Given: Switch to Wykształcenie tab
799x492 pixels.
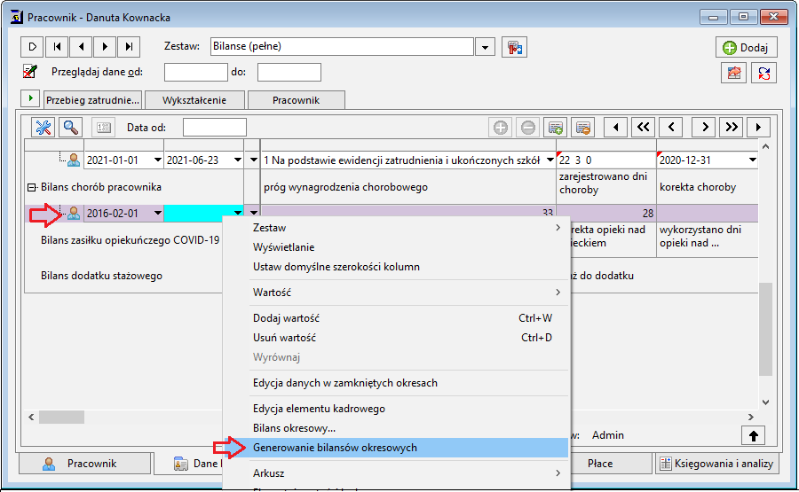Looking at the screenshot, I should (x=194, y=100).
